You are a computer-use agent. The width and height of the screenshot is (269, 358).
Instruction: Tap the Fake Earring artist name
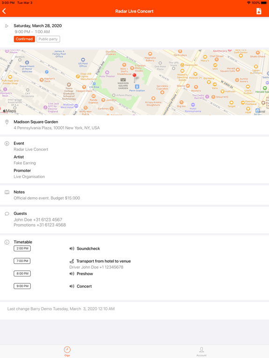(x=25, y=163)
